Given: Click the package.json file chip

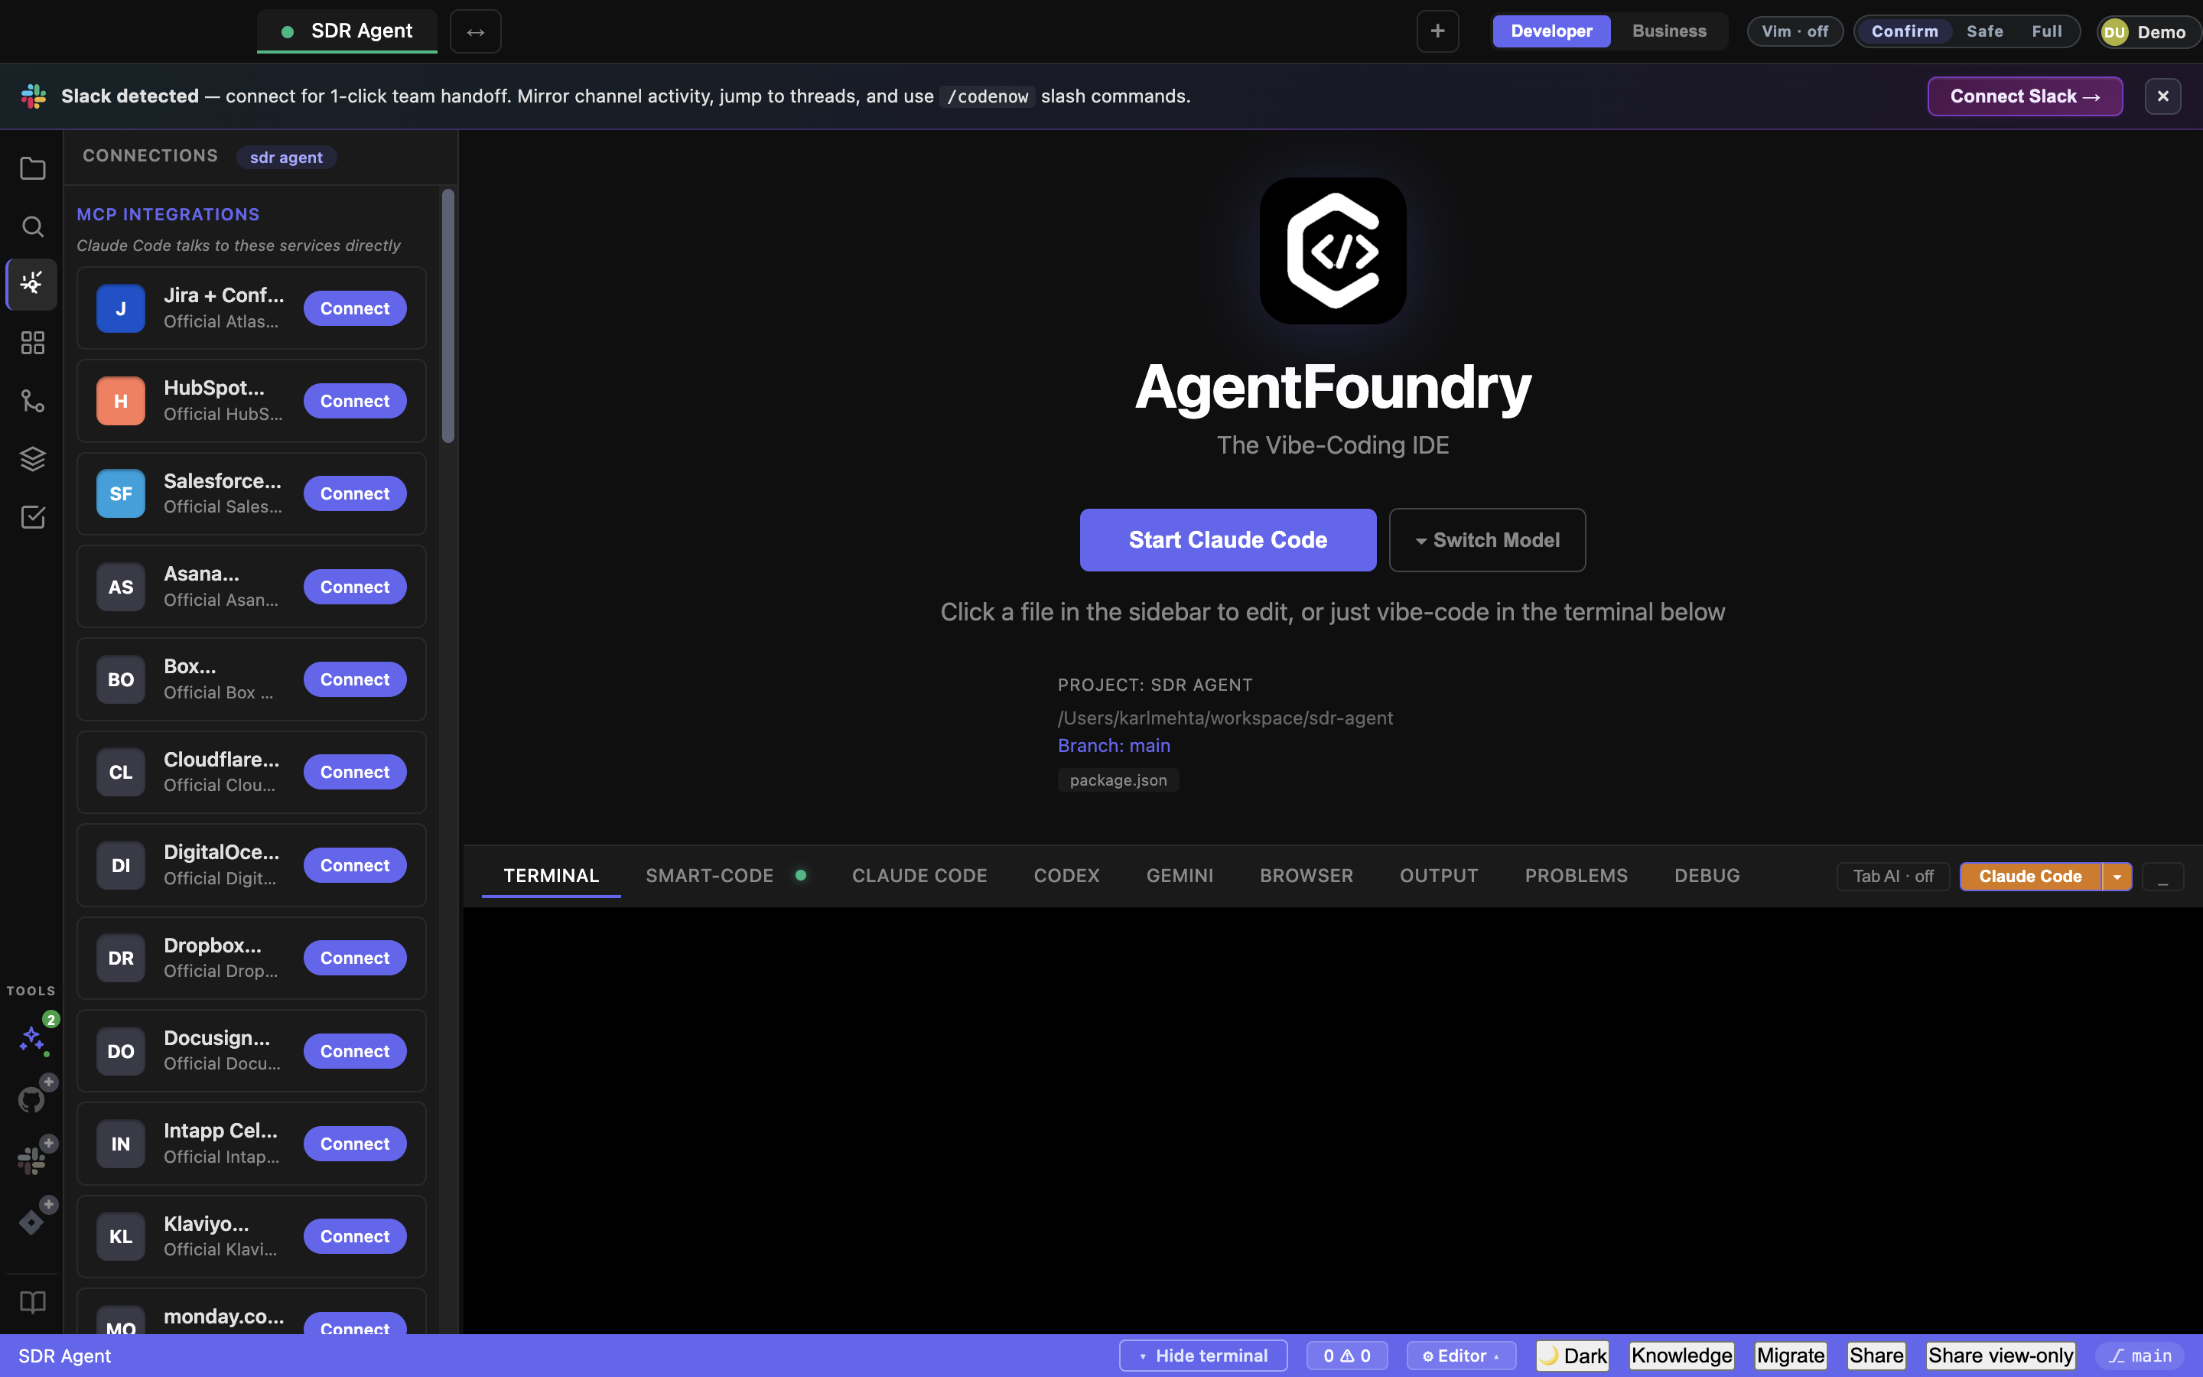Looking at the screenshot, I should [1118, 780].
